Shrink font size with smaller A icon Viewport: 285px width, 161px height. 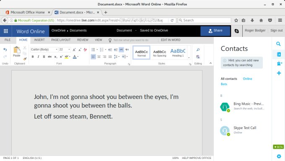point(80,49)
